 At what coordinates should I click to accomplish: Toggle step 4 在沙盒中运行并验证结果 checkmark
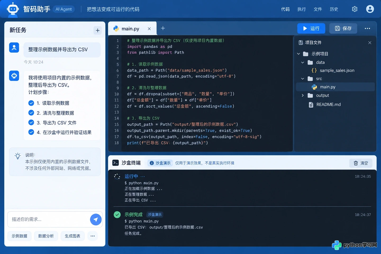tap(31, 132)
